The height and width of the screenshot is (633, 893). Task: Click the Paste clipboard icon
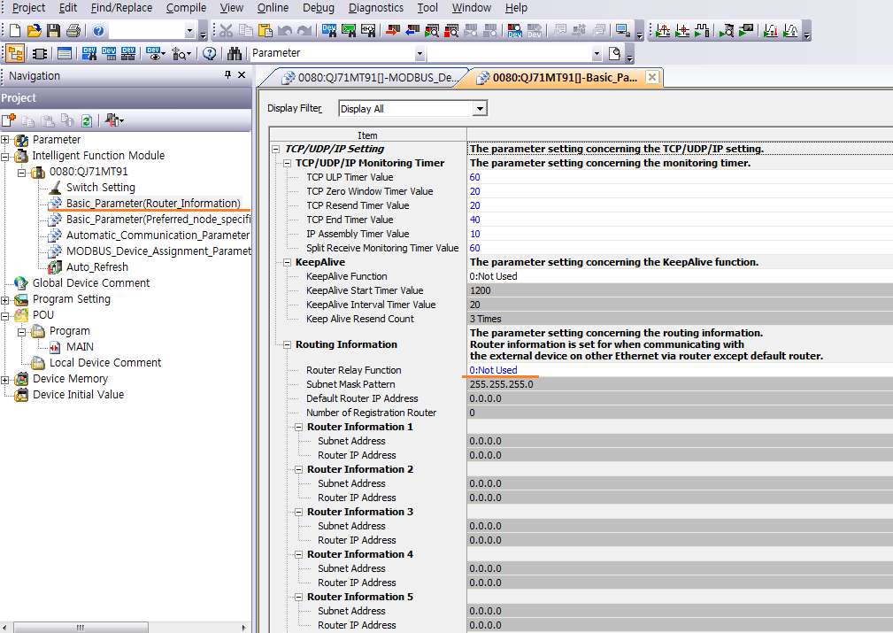click(265, 31)
